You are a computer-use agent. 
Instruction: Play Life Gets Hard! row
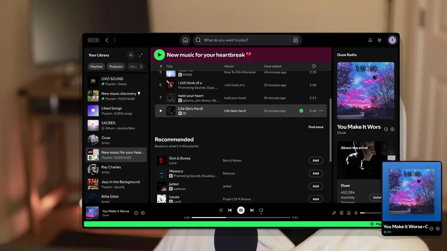pos(161,111)
